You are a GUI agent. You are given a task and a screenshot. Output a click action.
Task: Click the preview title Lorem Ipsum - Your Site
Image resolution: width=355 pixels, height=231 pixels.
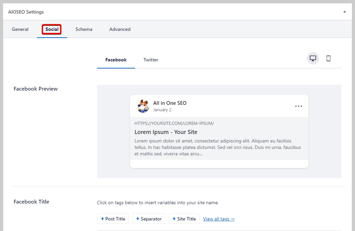coord(166,132)
